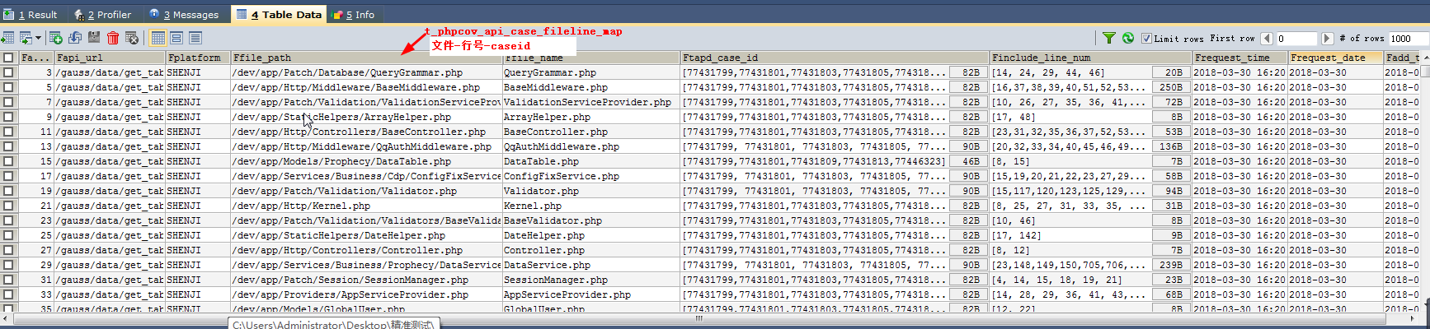Click the scroll-up arrow of the vertical scrollbar
Image resolution: width=1430 pixels, height=329 pixels.
point(1425,57)
